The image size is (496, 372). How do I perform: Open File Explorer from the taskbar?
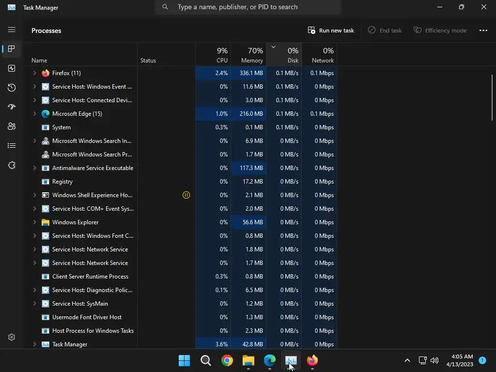tap(248, 360)
